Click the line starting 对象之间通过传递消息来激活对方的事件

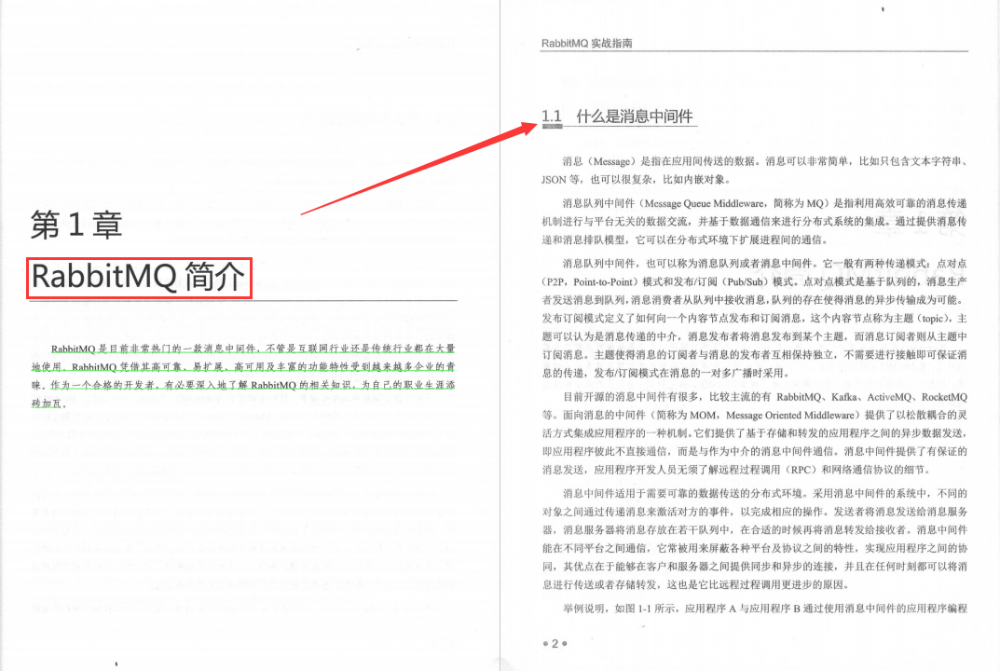pyautogui.click(x=755, y=512)
